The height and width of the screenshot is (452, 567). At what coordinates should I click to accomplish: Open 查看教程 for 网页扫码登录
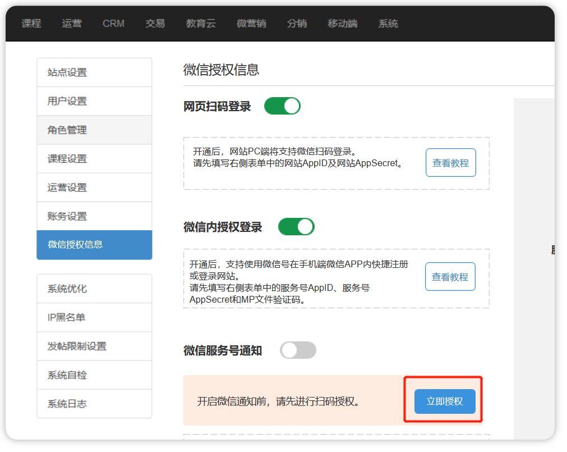click(450, 163)
